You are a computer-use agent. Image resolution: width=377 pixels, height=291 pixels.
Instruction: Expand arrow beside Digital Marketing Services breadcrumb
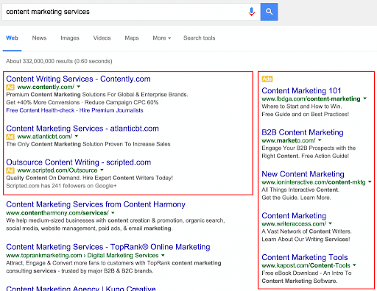click(163, 255)
